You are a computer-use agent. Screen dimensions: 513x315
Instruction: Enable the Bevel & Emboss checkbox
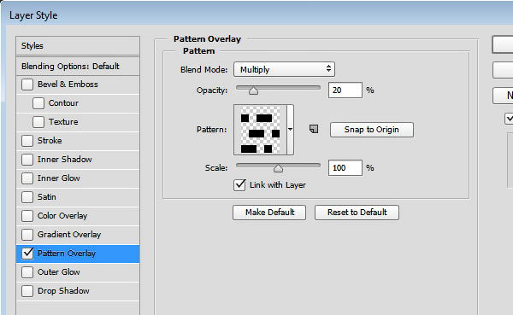(x=27, y=85)
